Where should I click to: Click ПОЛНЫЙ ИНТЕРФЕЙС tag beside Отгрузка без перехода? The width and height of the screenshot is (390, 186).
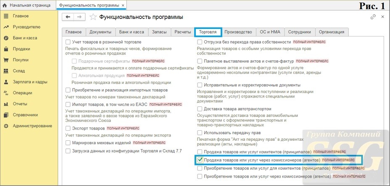click(309, 42)
